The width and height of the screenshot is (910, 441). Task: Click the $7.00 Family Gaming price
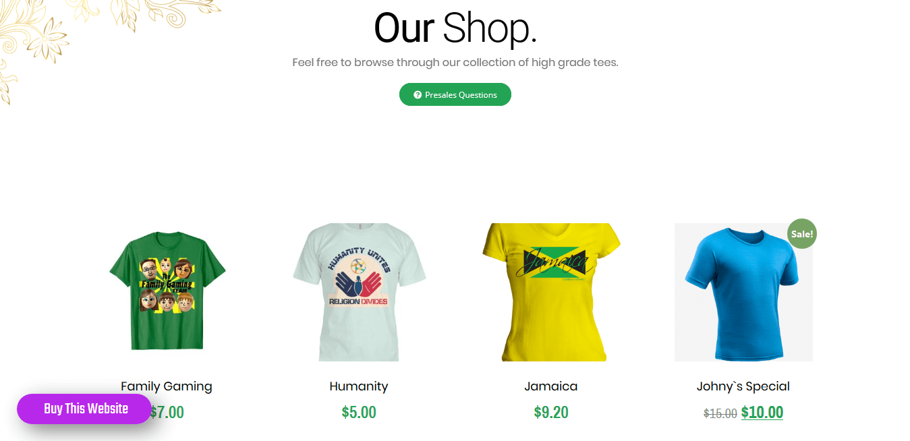click(x=167, y=412)
